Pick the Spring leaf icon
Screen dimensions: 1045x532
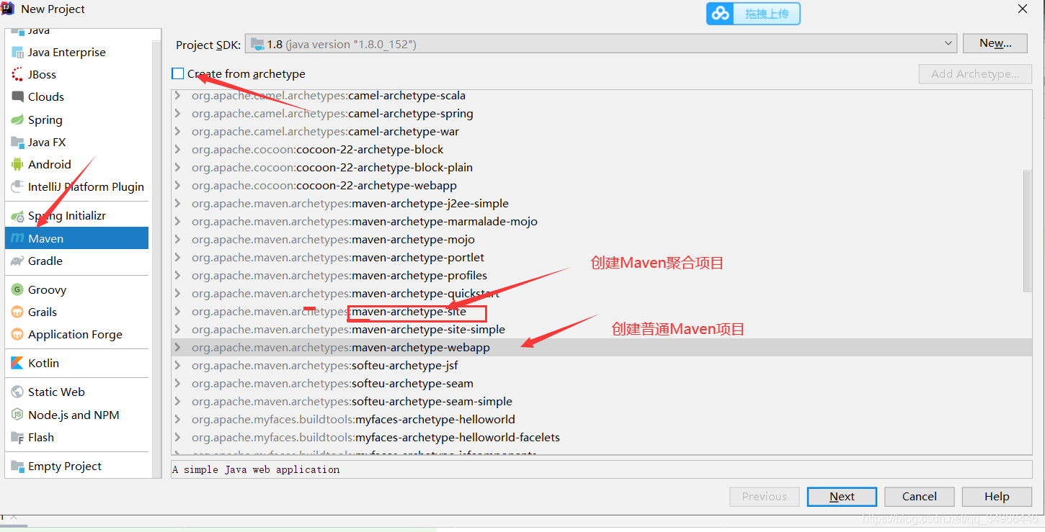17,120
